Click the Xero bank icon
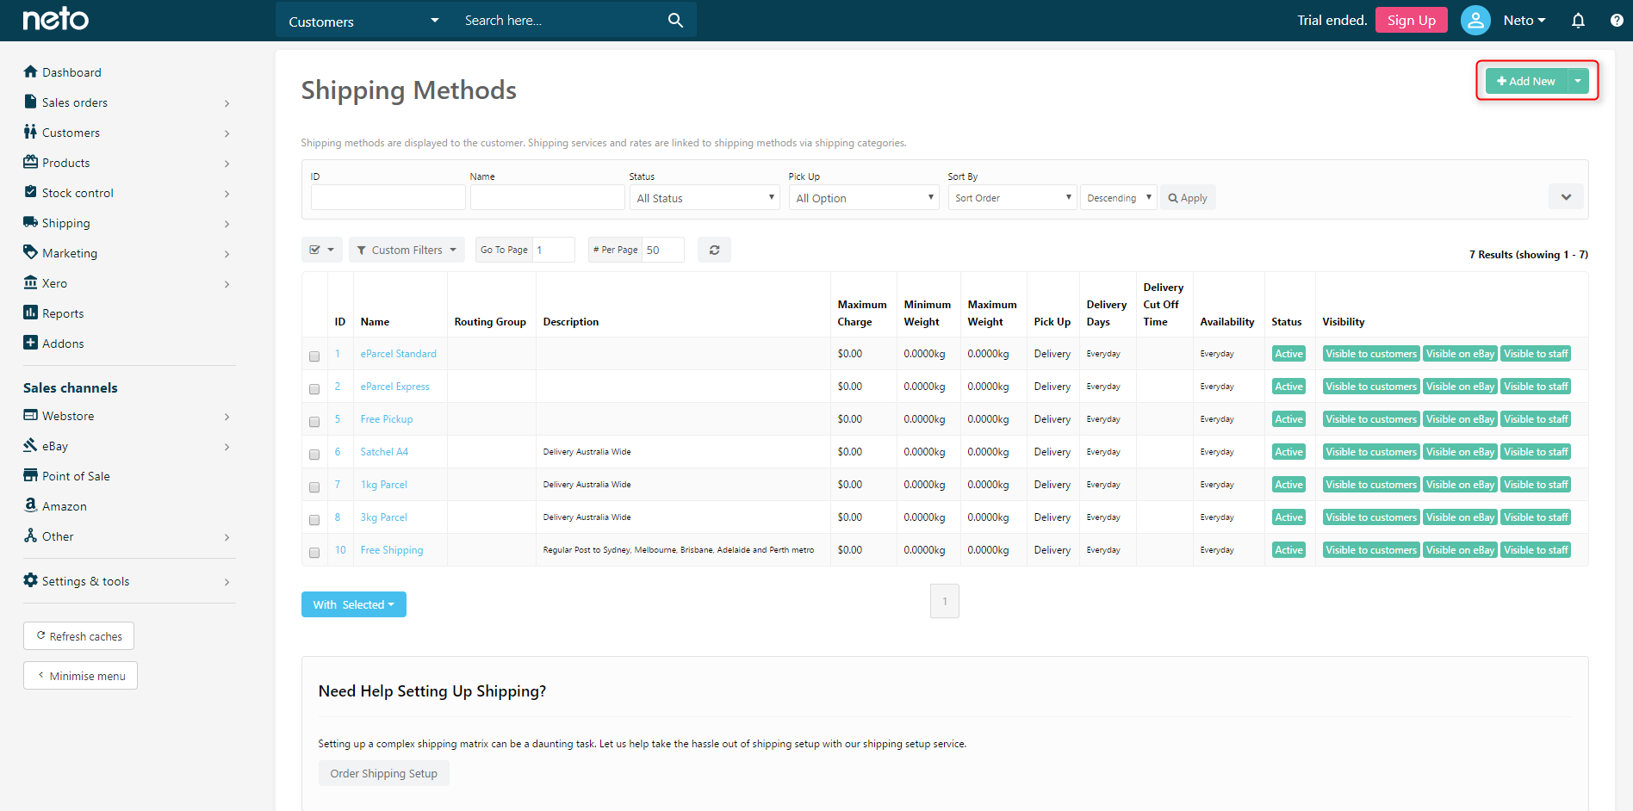Screen dimensions: 1633x811 tap(31, 282)
